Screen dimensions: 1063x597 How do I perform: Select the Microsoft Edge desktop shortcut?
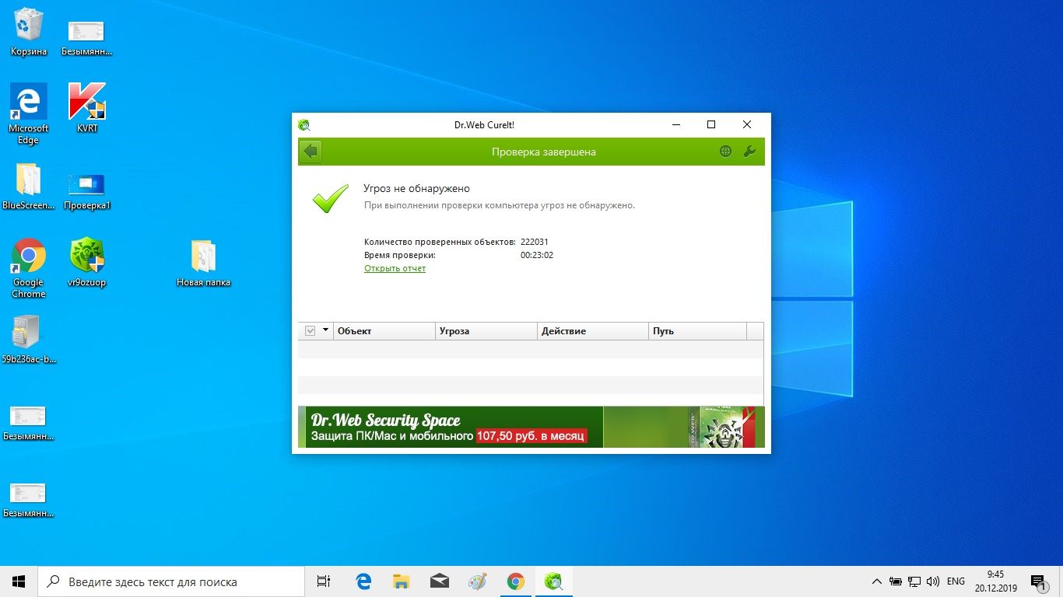[29, 114]
